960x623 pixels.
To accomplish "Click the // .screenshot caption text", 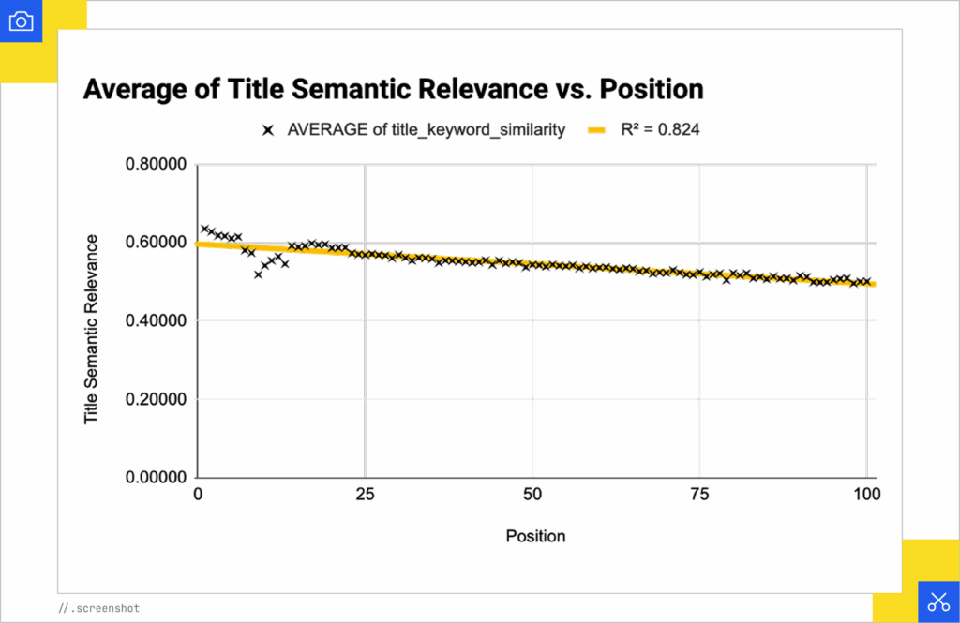I will coord(98,608).
